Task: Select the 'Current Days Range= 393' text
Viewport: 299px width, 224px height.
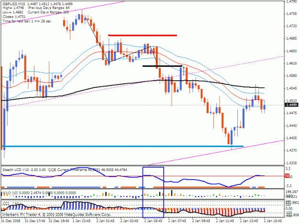Action: pyautogui.click(x=48, y=12)
